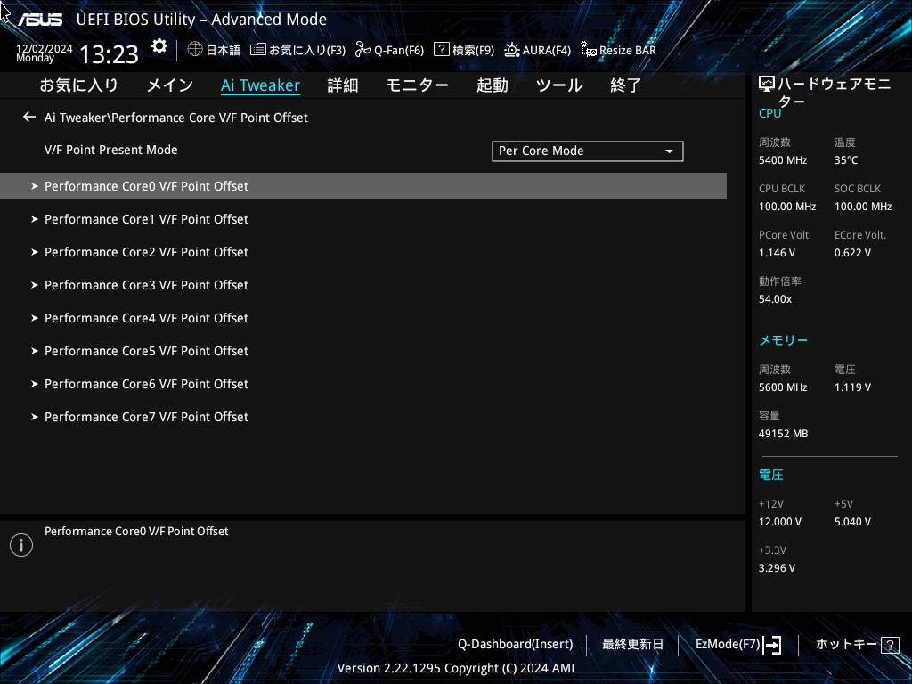Open AURA lighting icon (F4)
Screen dimensions: 912x684
coord(512,50)
